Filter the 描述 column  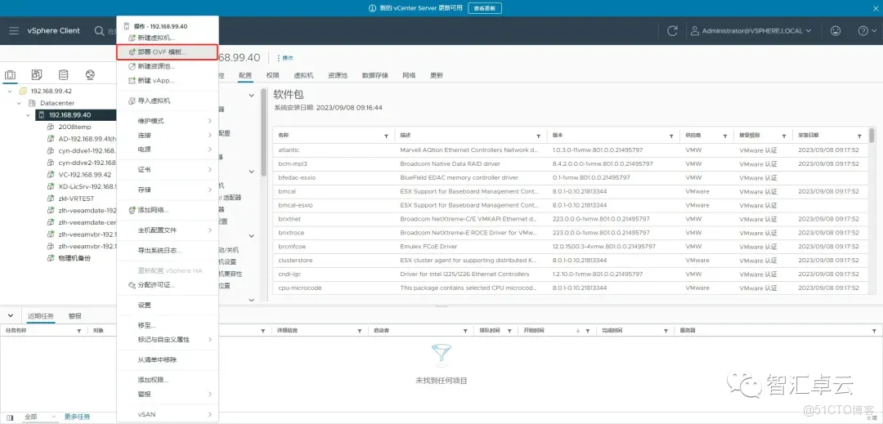click(539, 136)
